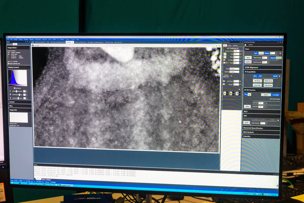Screen dimensions: 304x203
Task: Click the SI Acquisition settings gear icon
Action: pyautogui.click(x=279, y=76)
